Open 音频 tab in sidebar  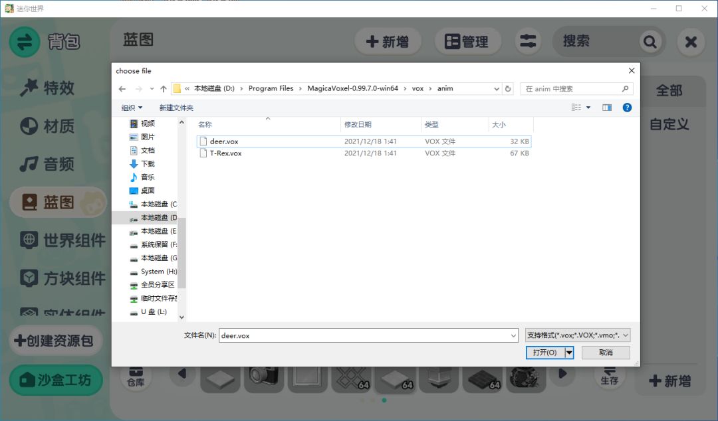click(47, 164)
